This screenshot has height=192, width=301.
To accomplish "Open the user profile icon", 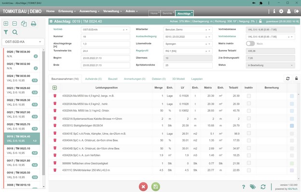I will pyautogui.click(x=288, y=11).
